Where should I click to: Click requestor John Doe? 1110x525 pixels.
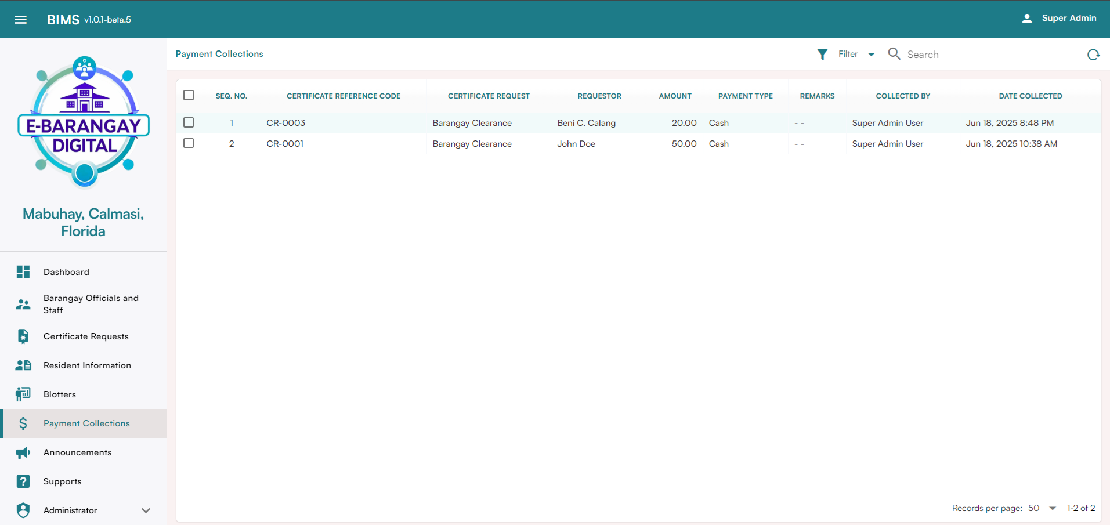[576, 144]
